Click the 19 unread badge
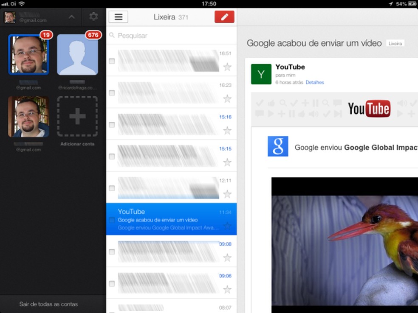The height and width of the screenshot is (313, 418). click(x=46, y=35)
